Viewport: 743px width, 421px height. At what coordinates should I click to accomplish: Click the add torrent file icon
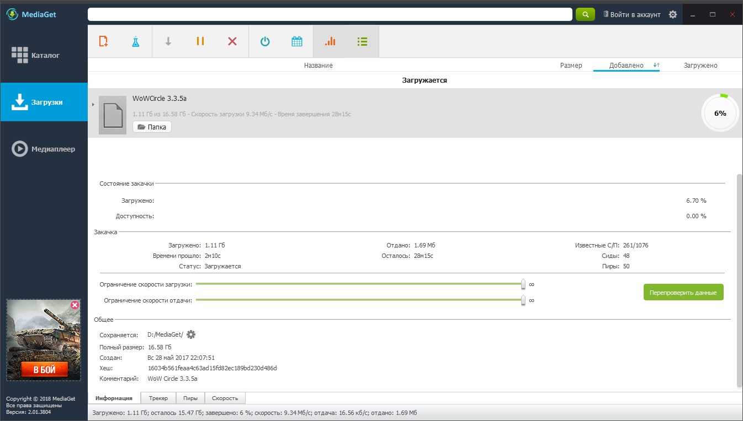tap(103, 41)
